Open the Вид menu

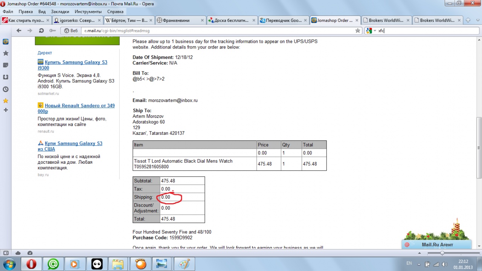click(x=42, y=12)
